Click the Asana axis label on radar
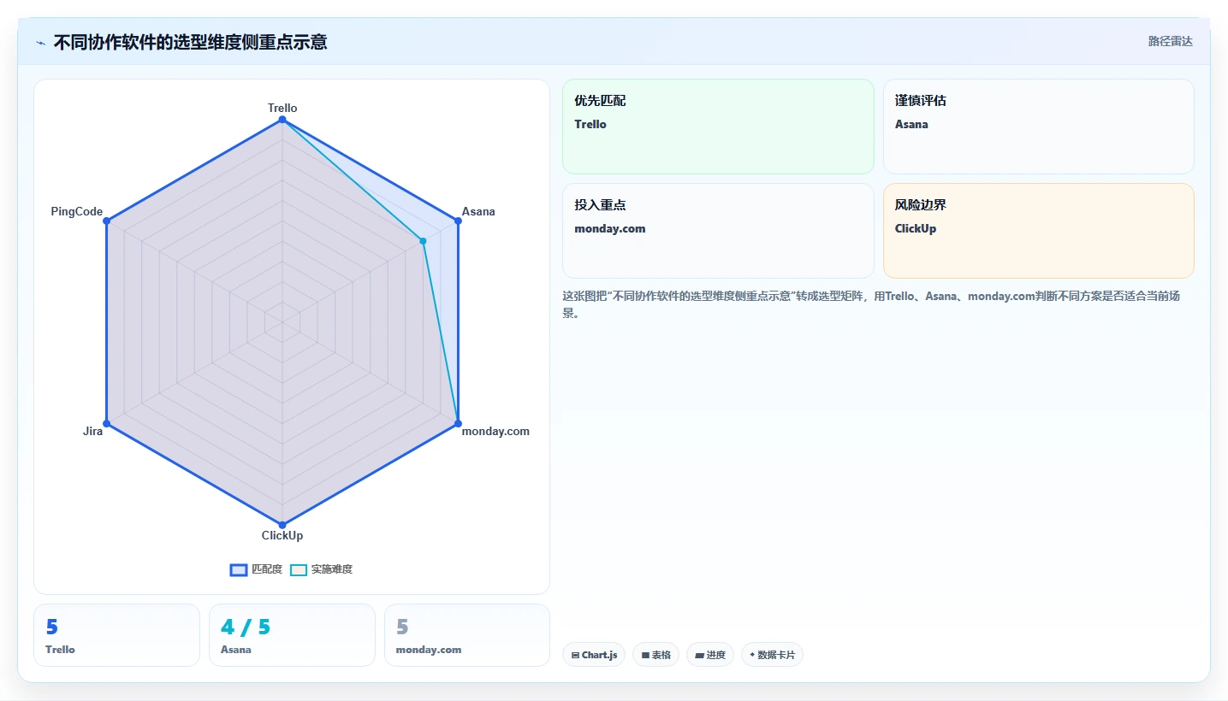The height and width of the screenshot is (701, 1228). 478,211
